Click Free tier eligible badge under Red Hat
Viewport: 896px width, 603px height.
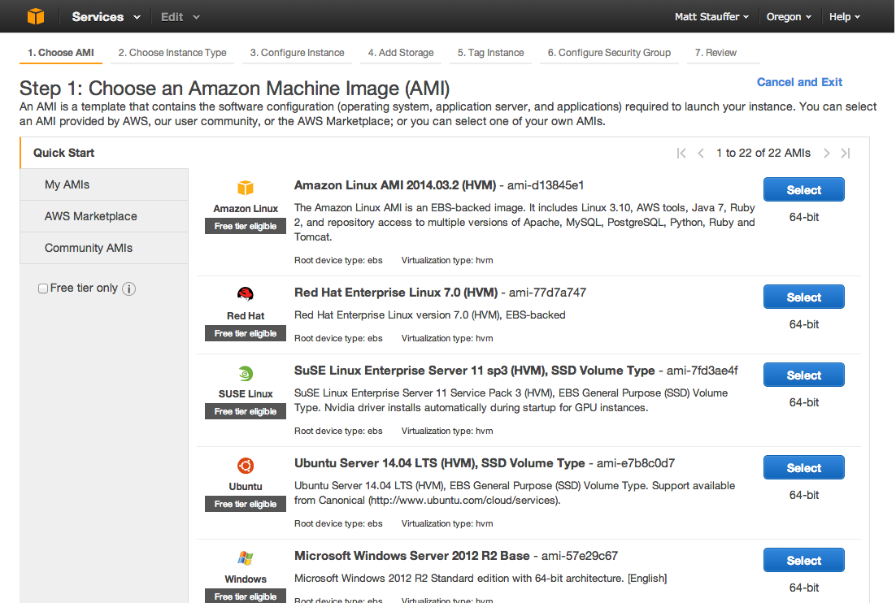246,333
